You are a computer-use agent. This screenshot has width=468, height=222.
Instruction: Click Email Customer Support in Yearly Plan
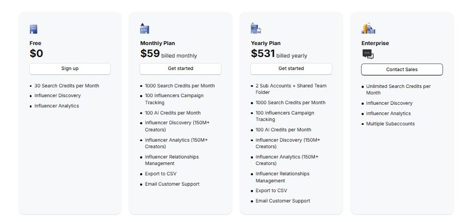coord(283,201)
